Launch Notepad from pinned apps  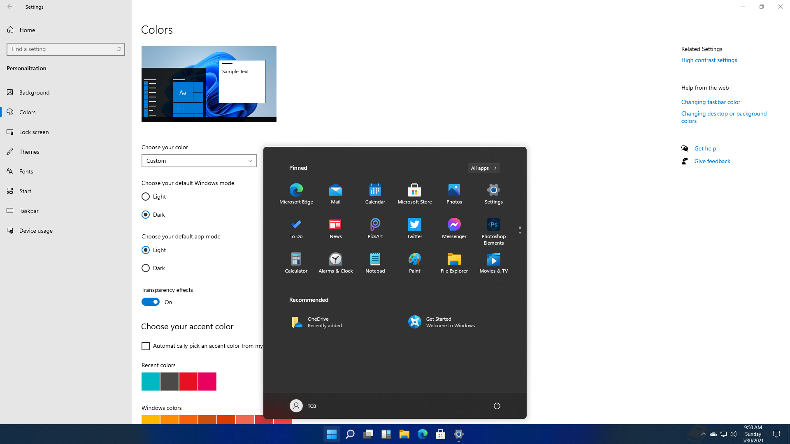375,263
